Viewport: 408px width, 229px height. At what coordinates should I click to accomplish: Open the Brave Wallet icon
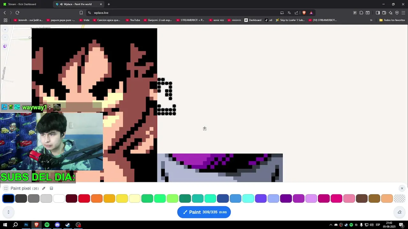tap(384, 13)
